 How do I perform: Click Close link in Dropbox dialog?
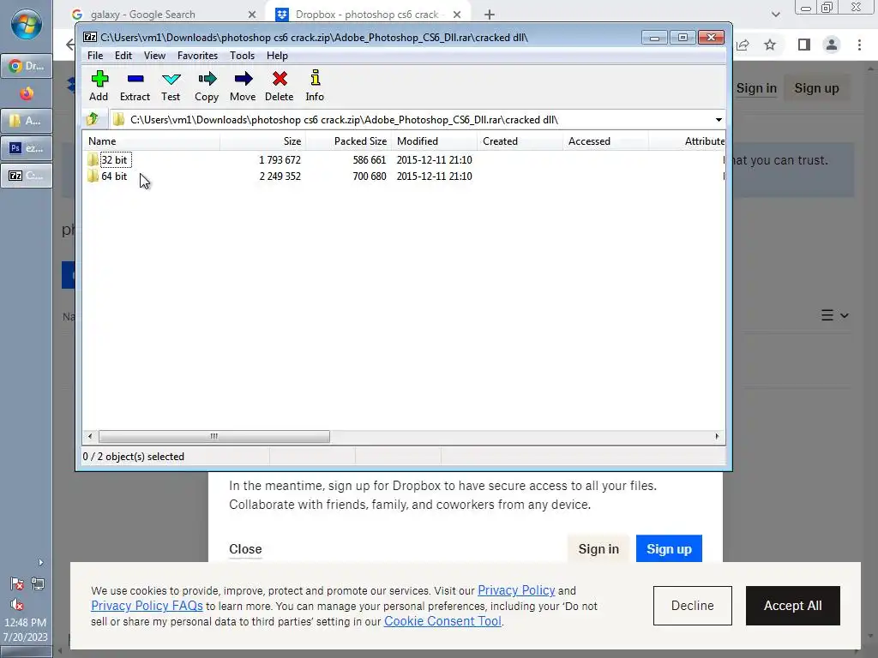click(x=245, y=549)
